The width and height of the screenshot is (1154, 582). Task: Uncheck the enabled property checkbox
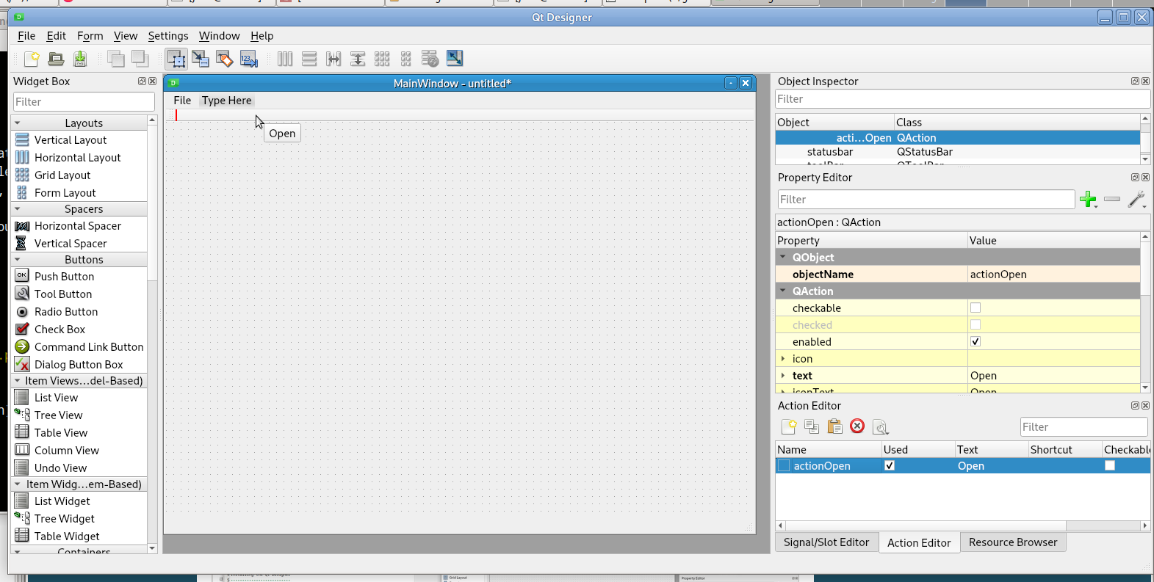pos(976,342)
